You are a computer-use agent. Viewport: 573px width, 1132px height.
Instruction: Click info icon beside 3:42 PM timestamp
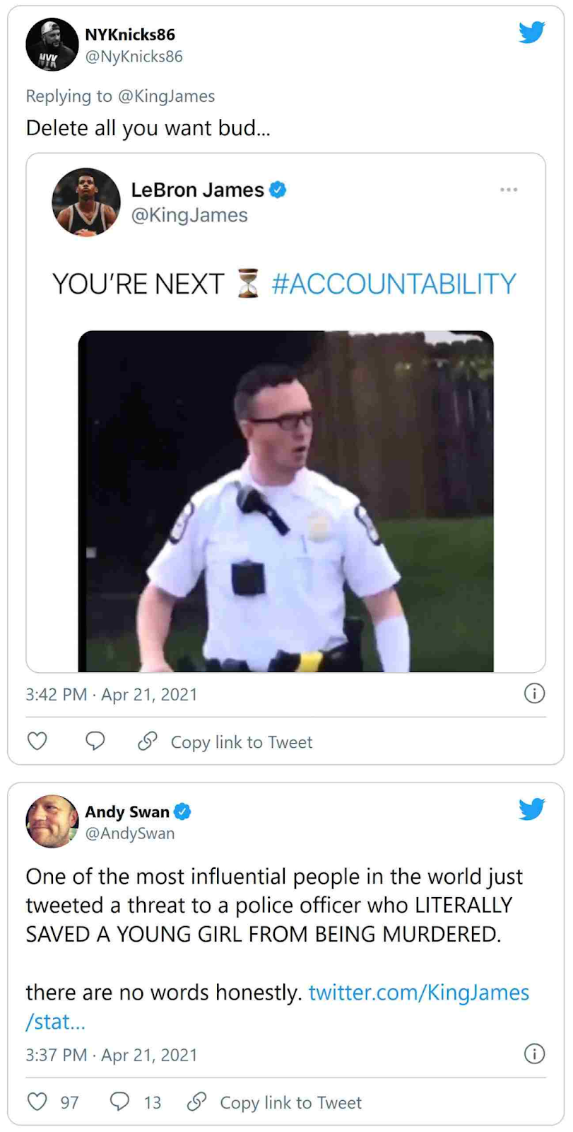click(534, 693)
